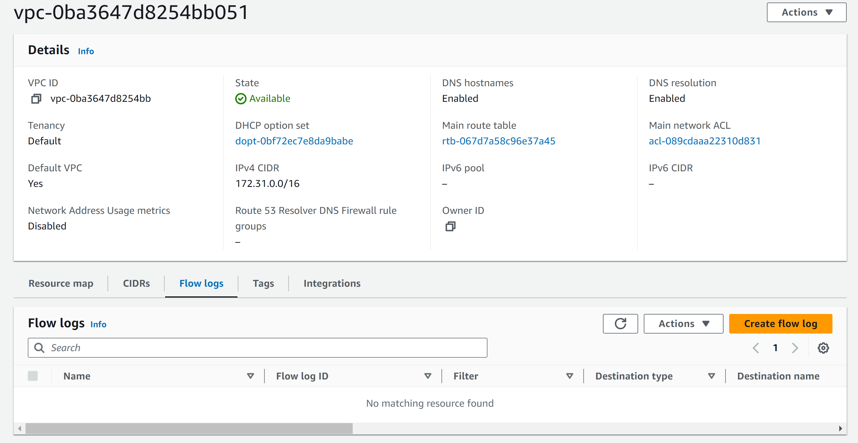858x443 pixels.
Task: Sort by Flow log ID column
Action: (x=427, y=376)
